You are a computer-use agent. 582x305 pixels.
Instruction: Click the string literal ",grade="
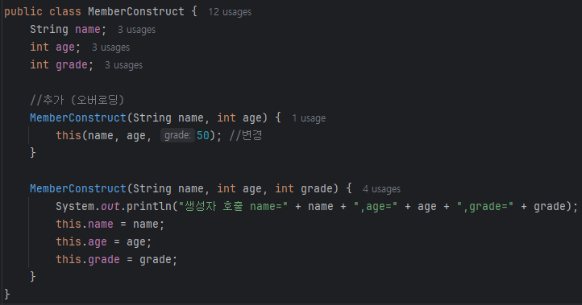point(484,206)
